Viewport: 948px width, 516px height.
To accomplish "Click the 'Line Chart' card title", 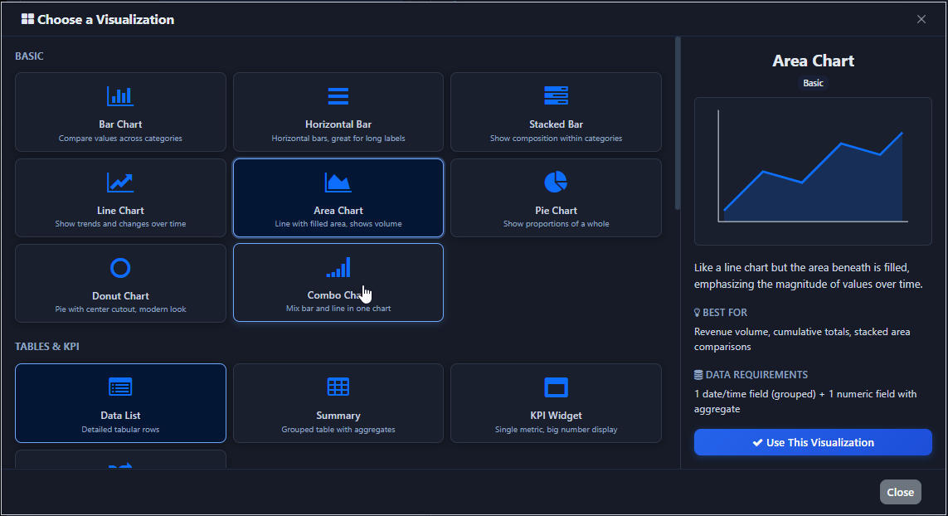I will pyautogui.click(x=120, y=211).
